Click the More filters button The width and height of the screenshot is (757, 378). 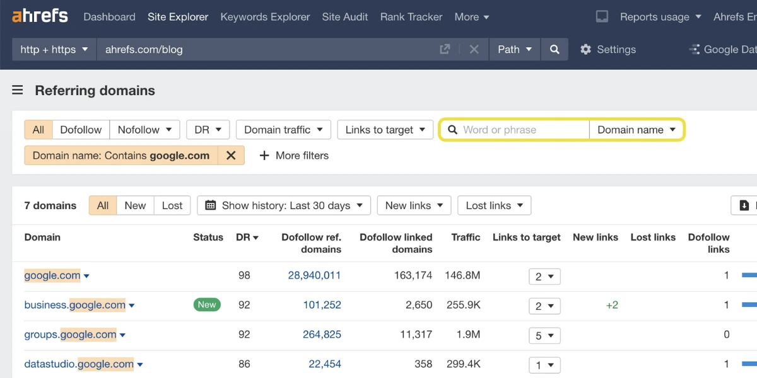294,156
